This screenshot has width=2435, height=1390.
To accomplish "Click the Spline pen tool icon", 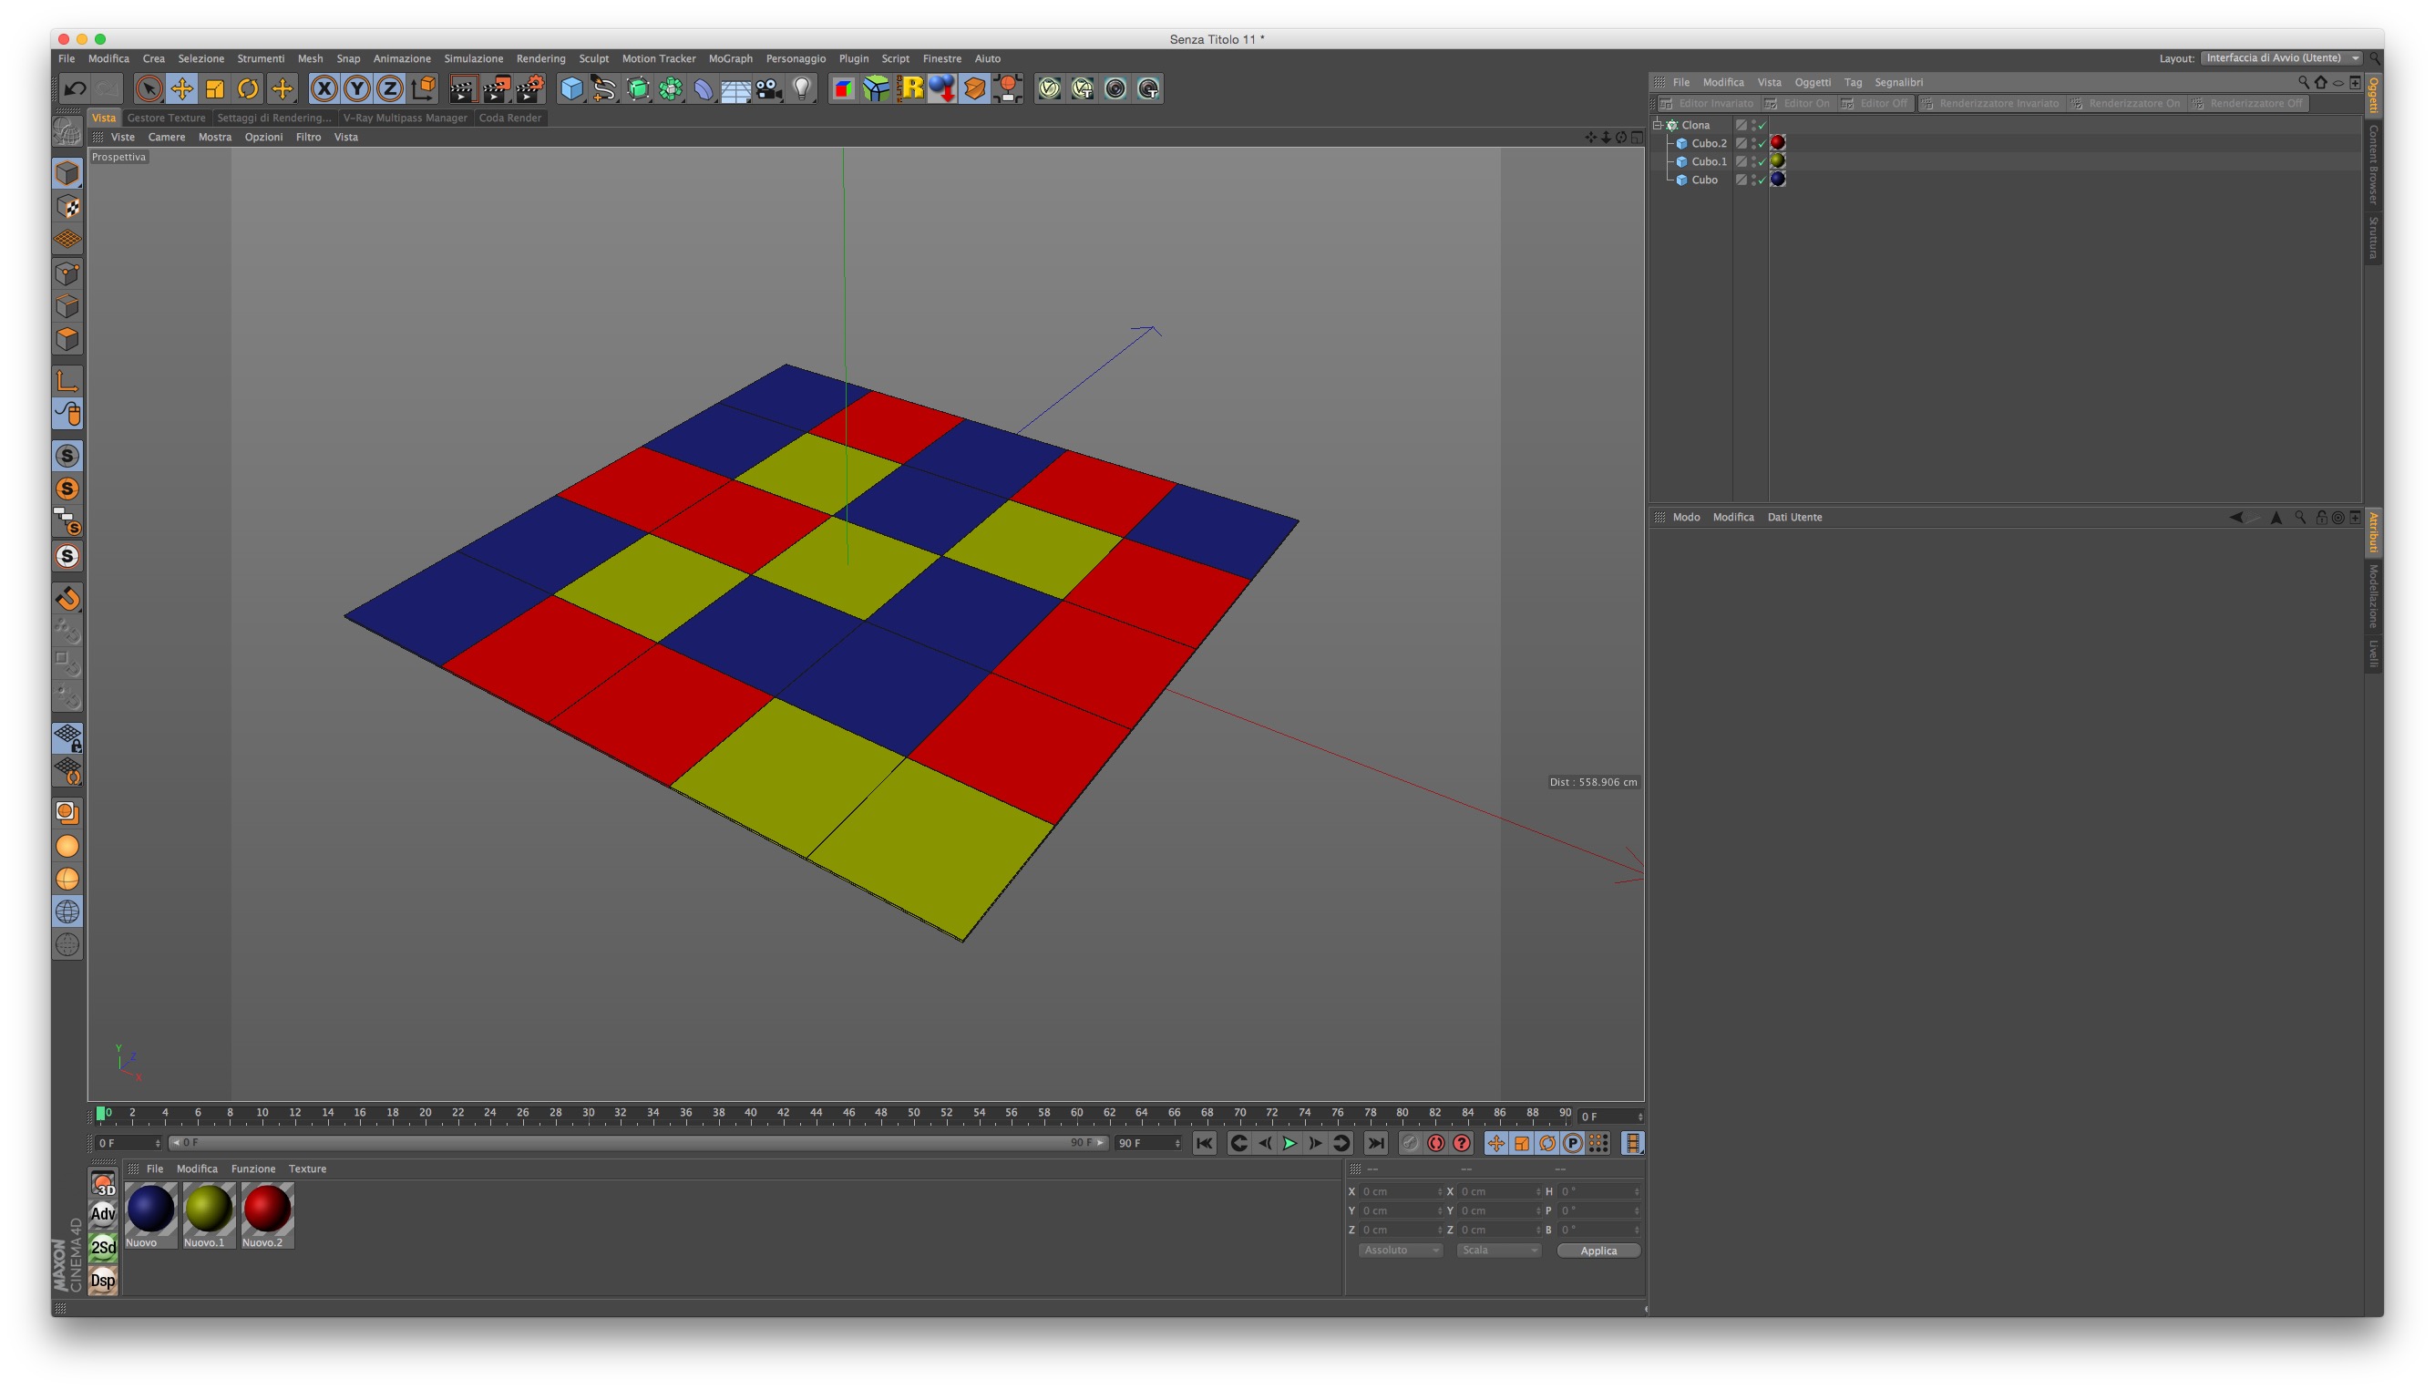I will (603, 88).
